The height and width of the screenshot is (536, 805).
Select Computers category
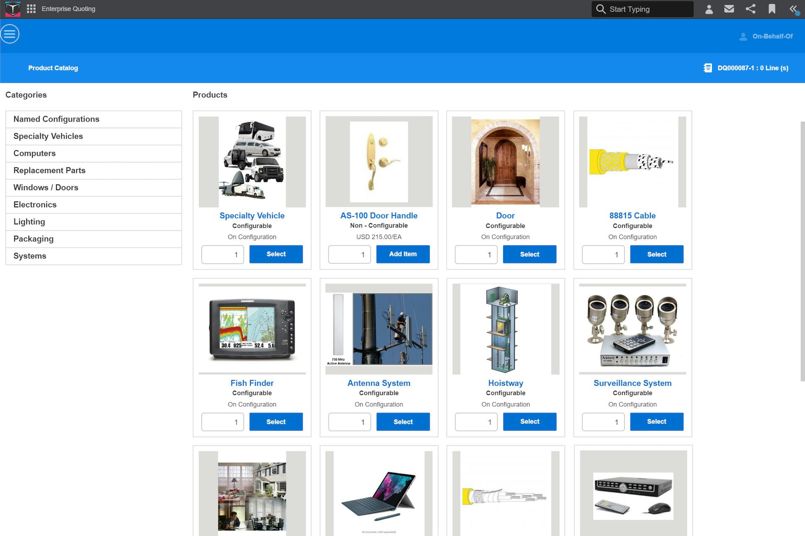(93, 154)
